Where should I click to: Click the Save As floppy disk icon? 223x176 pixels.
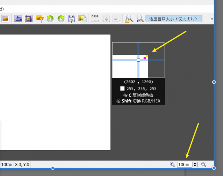pos(71,19)
